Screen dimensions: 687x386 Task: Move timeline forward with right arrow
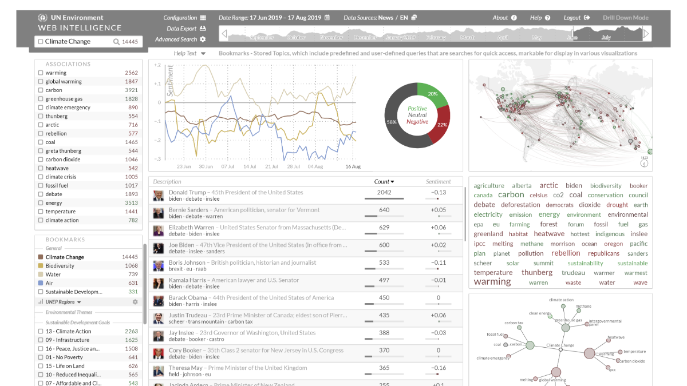click(647, 34)
